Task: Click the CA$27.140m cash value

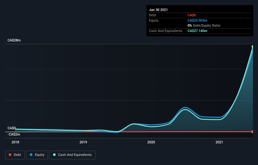Action: point(197,31)
